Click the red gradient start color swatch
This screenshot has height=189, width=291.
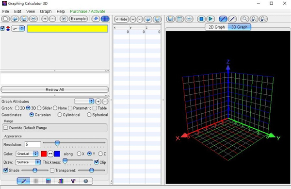pyautogui.click(x=44, y=154)
